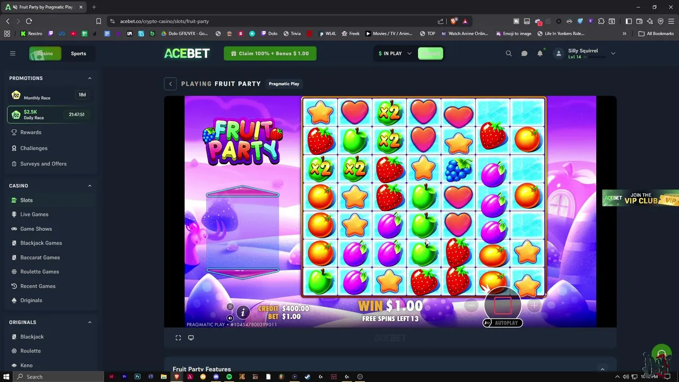
Task: Switch to theater mode monitor icon
Action: (191, 337)
